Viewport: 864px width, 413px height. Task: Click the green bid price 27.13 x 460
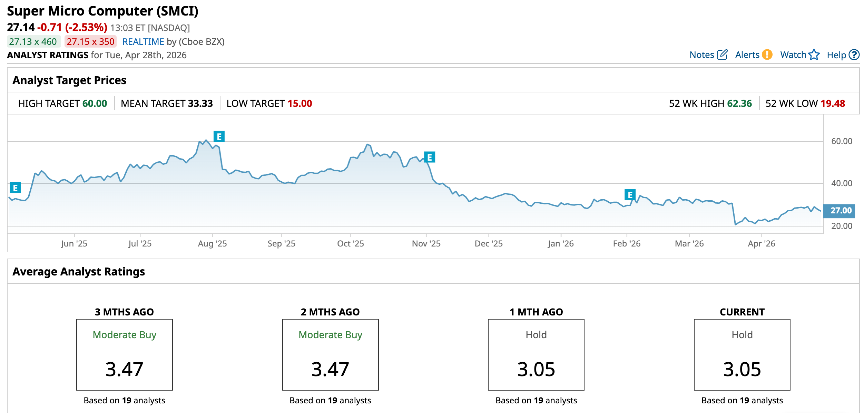33,42
